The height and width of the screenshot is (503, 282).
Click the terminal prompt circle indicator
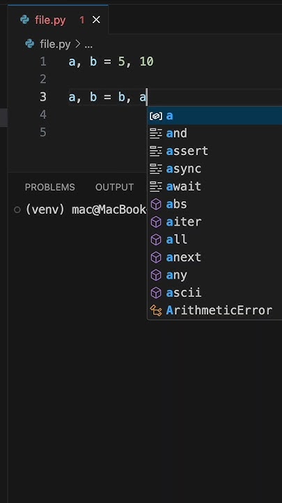click(x=17, y=210)
